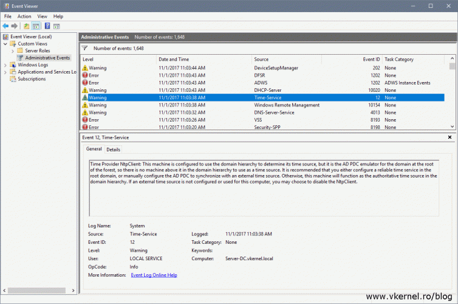Click the error icon on the ADWS row
The image size is (458, 304).
[x=85, y=83]
